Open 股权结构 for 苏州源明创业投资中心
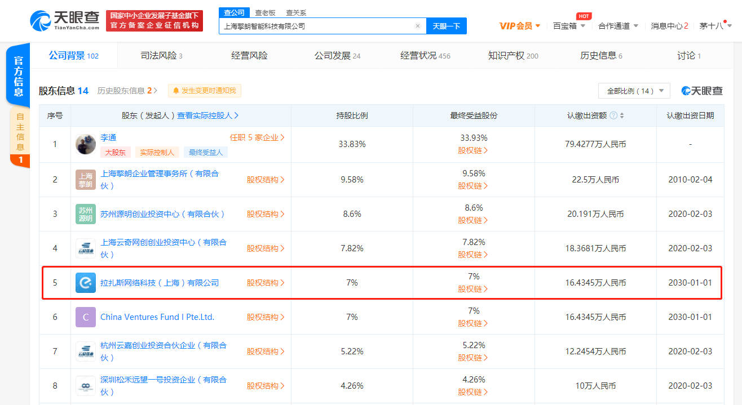The image size is (742, 405). click(266, 214)
